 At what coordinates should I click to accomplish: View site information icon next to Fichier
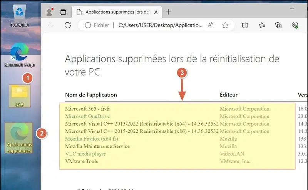tap(88, 25)
